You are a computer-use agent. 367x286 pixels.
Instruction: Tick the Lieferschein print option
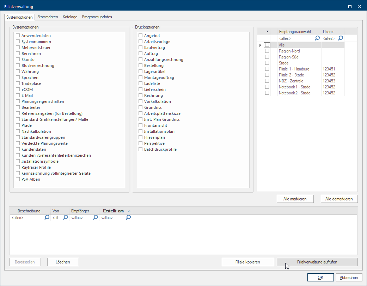pos(141,89)
